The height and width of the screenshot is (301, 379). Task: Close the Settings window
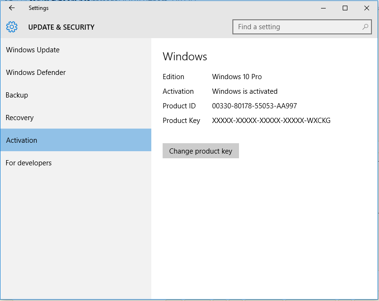(x=366, y=8)
